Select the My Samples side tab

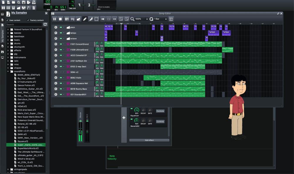(2, 34)
